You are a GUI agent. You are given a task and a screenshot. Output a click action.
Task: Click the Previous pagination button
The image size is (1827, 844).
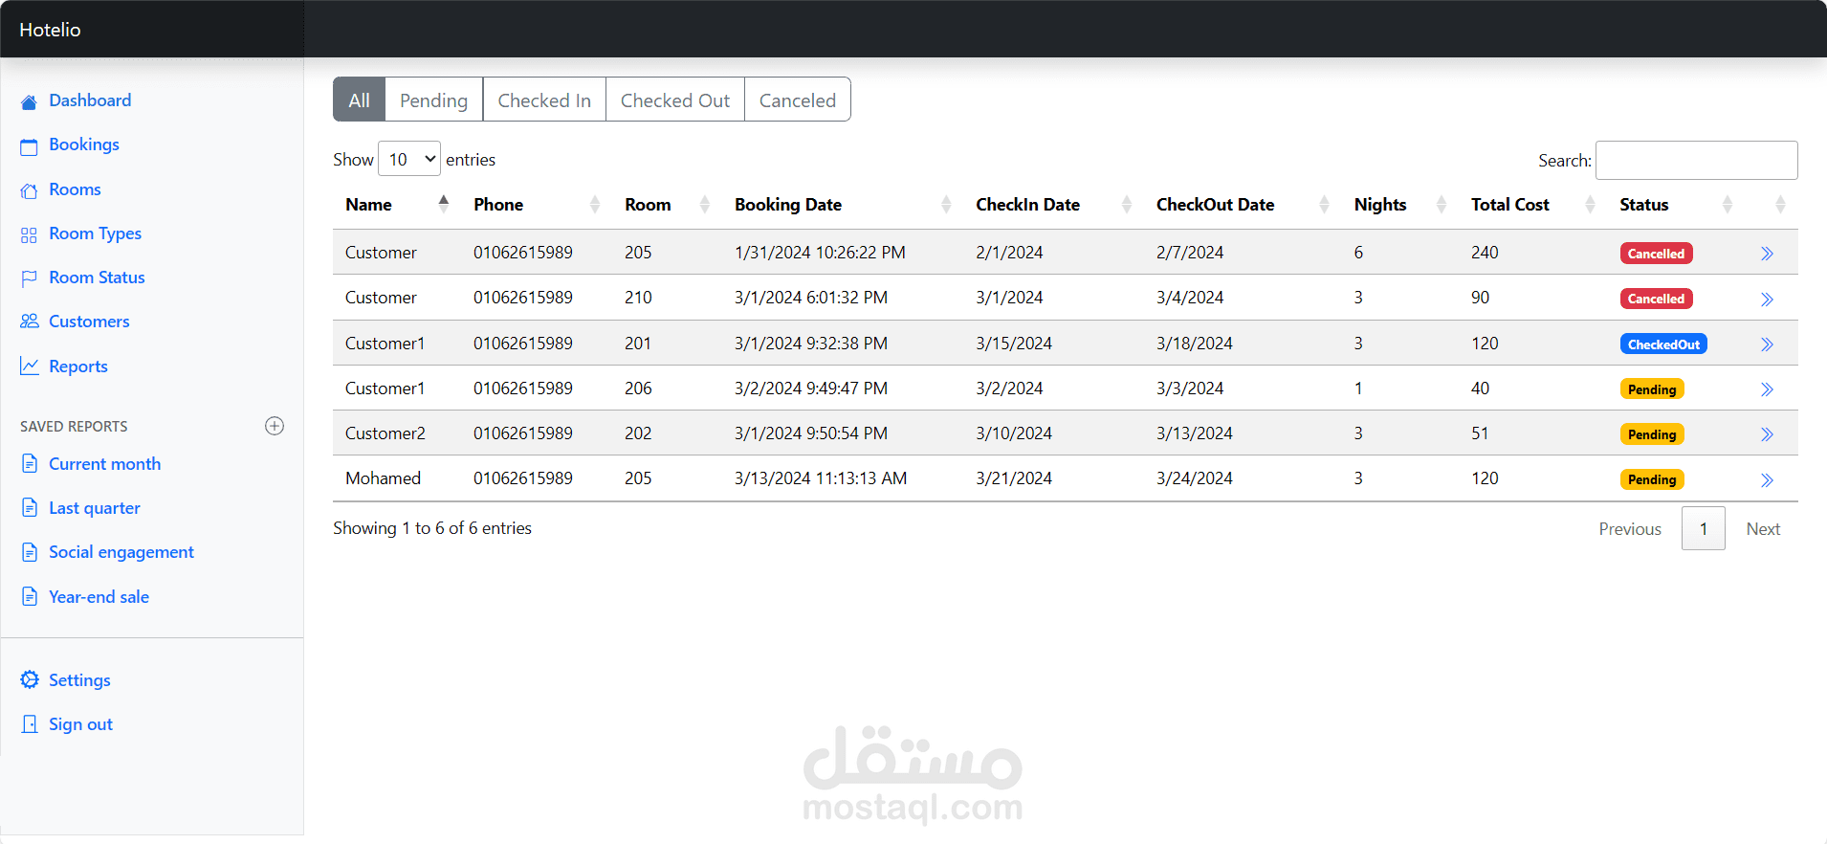tap(1630, 529)
